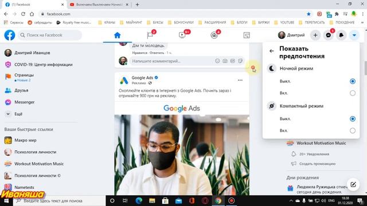Add GIF to comment
This screenshot has height=206, width=367.
point(232,61)
